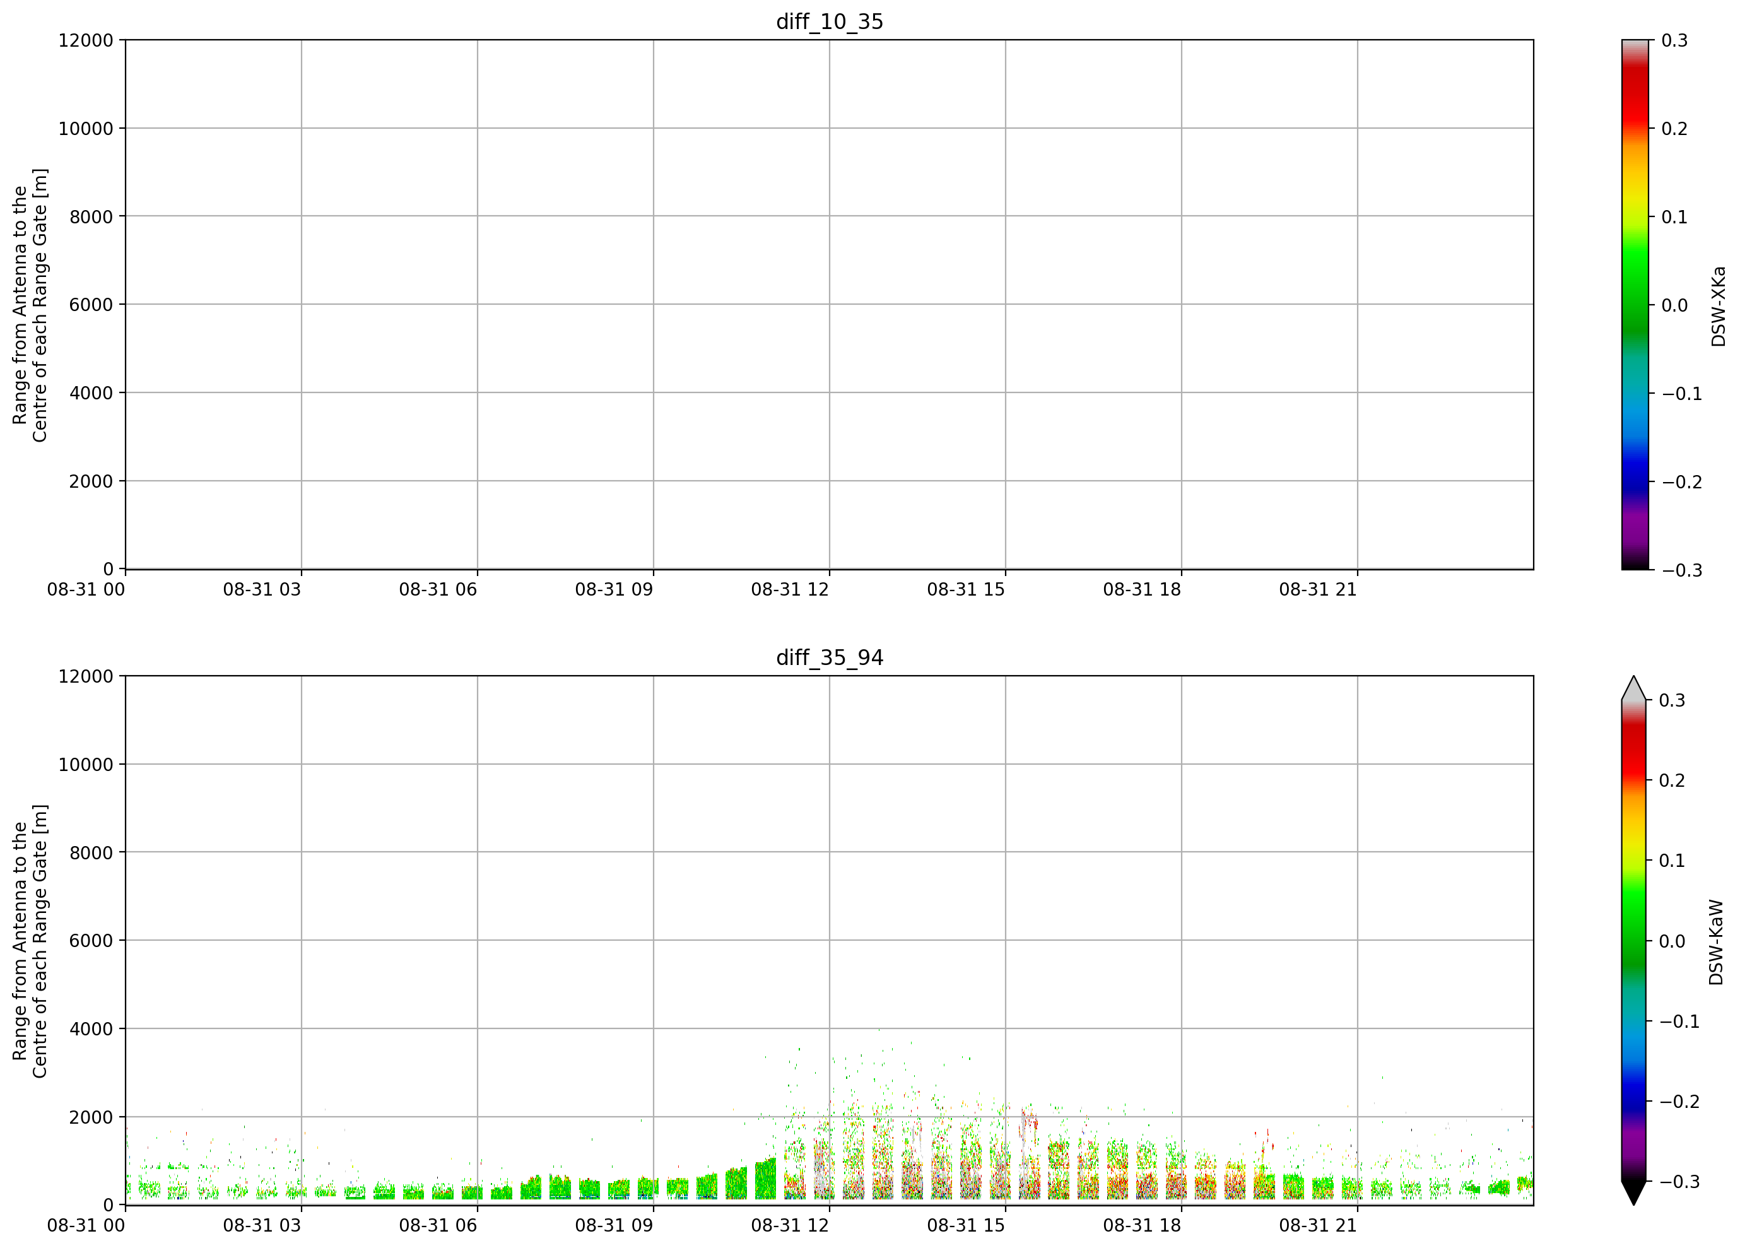1740x1248 pixels.
Task: Click the −0.3 tick on DSW-XKa colorbar
Action: click(1683, 571)
